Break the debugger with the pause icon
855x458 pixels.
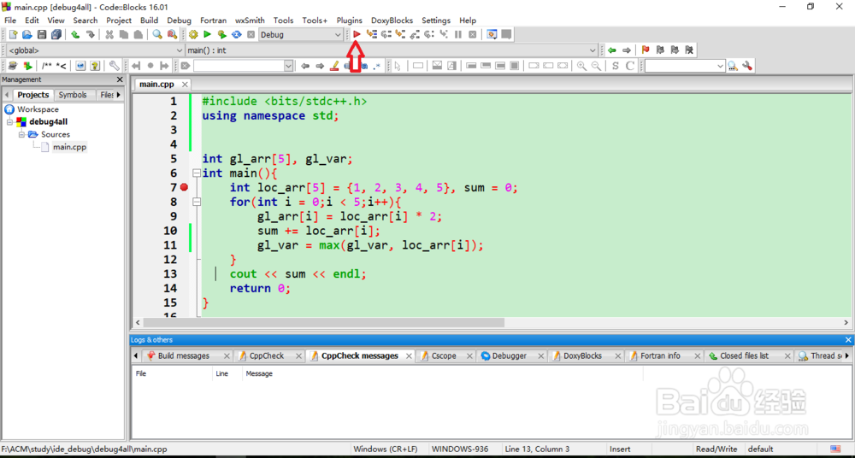(x=458, y=34)
